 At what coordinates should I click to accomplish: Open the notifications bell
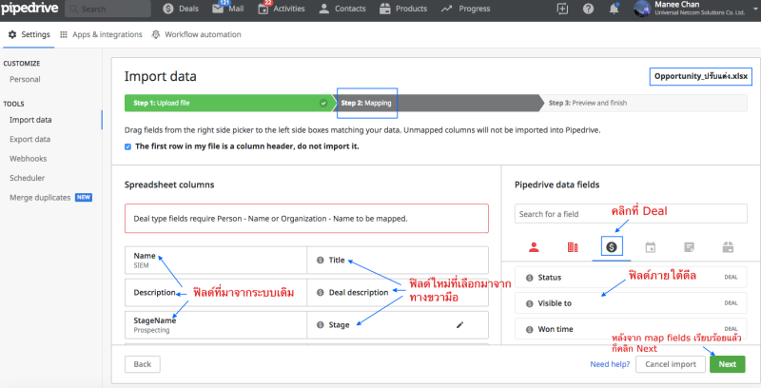614,9
